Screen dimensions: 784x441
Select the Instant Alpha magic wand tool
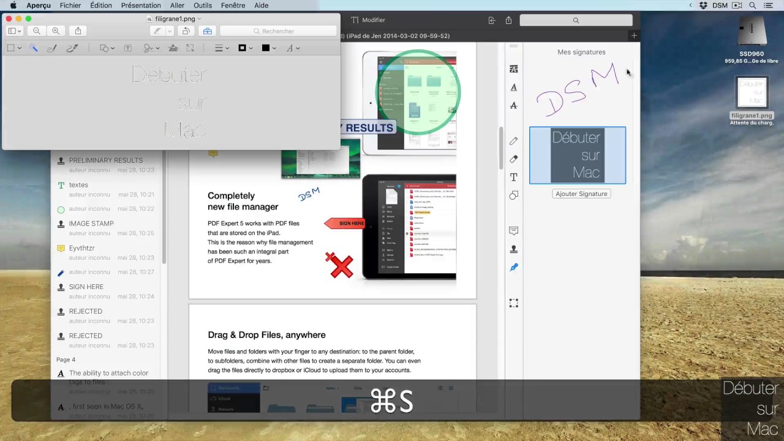coord(34,48)
